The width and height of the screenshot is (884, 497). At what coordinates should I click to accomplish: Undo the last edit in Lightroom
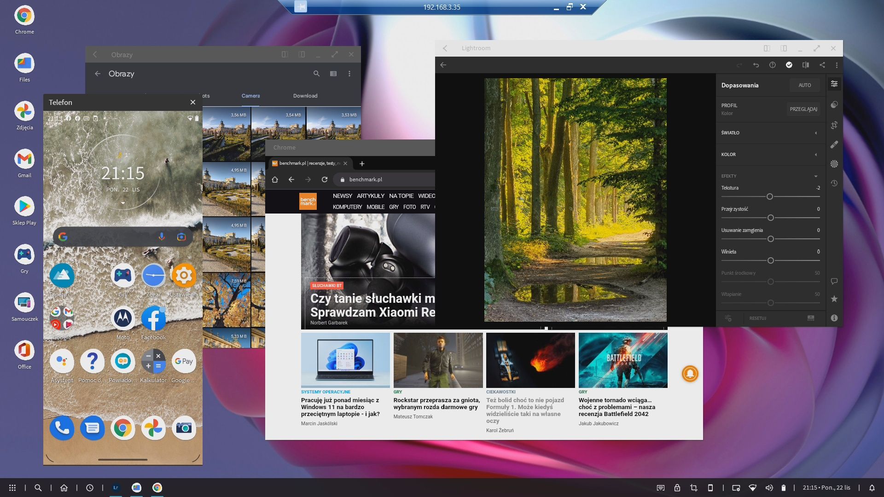click(756, 65)
